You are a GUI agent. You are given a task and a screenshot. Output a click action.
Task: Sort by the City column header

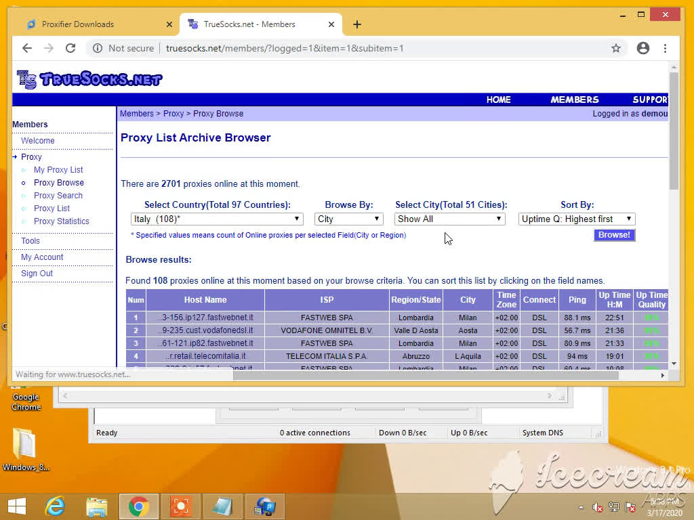(x=468, y=300)
